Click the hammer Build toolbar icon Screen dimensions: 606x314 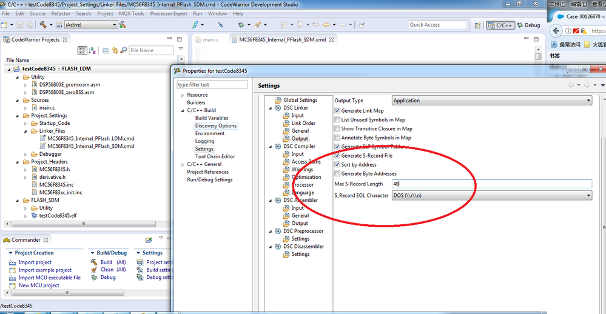[x=43, y=25]
